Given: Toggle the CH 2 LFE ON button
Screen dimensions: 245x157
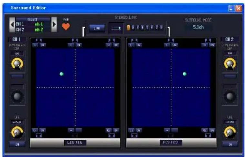Looking at the screenshot, I should coord(230,145).
